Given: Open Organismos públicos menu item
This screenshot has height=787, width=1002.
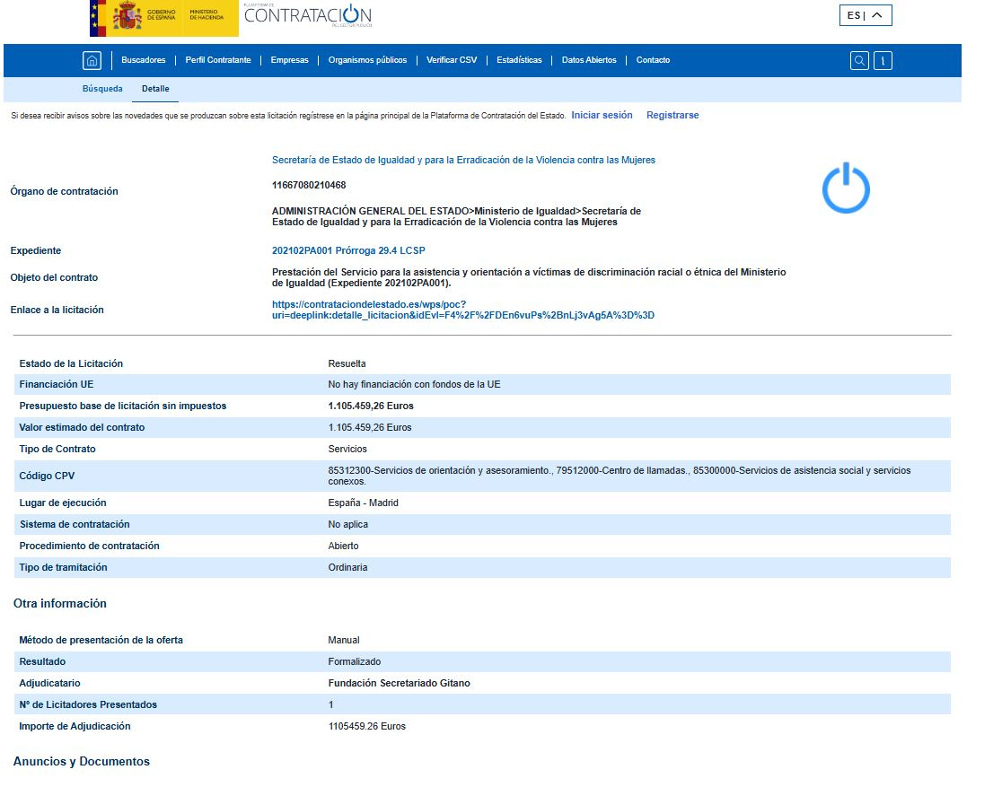Looking at the screenshot, I should (367, 60).
